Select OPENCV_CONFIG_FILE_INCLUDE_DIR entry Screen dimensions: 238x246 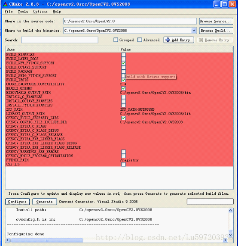[37, 122]
